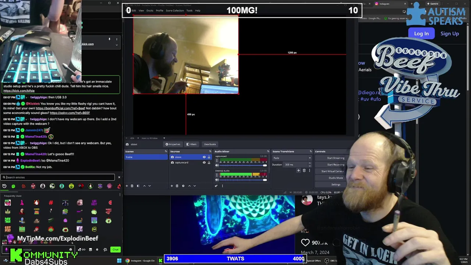Send message with green Chat button
471x265 pixels.
[116, 250]
